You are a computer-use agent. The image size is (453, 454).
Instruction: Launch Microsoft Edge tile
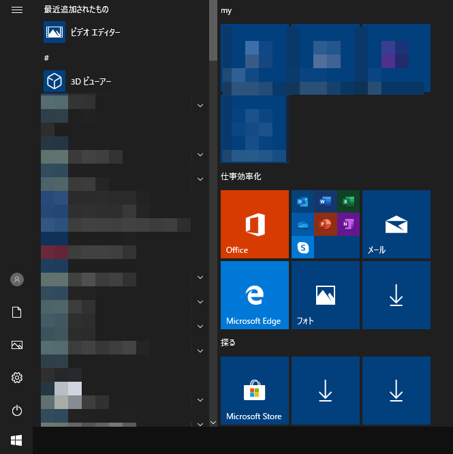pos(255,294)
